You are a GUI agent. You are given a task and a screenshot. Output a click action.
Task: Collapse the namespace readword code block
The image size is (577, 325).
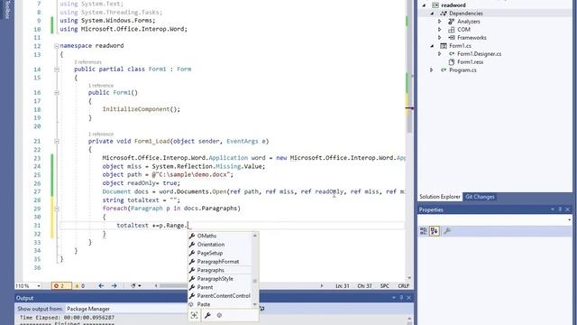(x=57, y=46)
